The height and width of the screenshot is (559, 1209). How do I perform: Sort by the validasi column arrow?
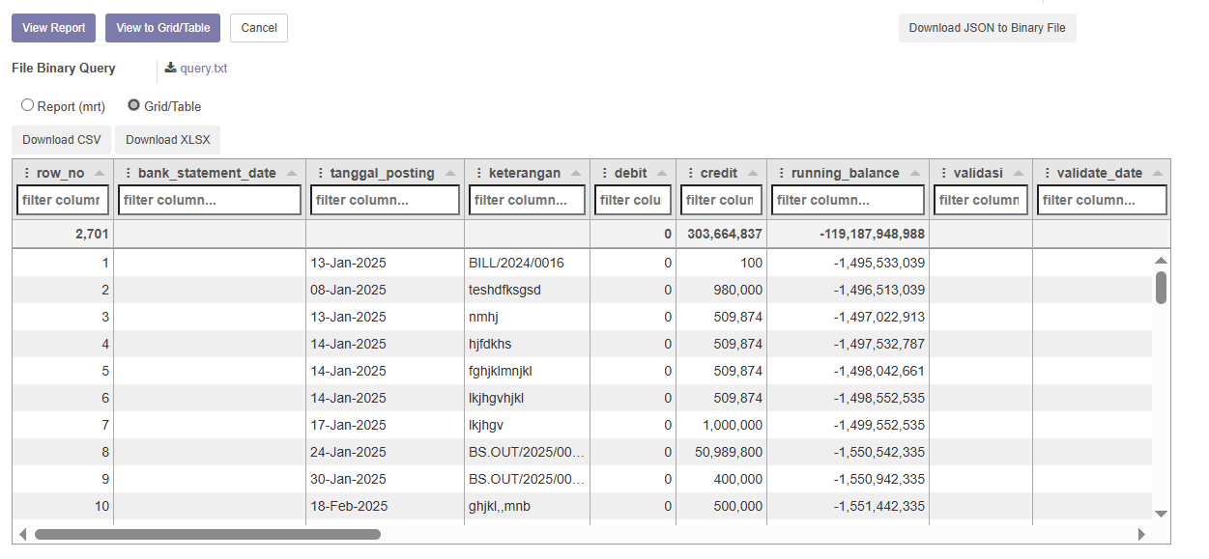point(1018,174)
